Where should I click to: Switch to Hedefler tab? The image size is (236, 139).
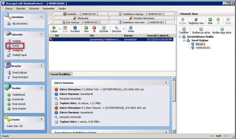[80, 14]
